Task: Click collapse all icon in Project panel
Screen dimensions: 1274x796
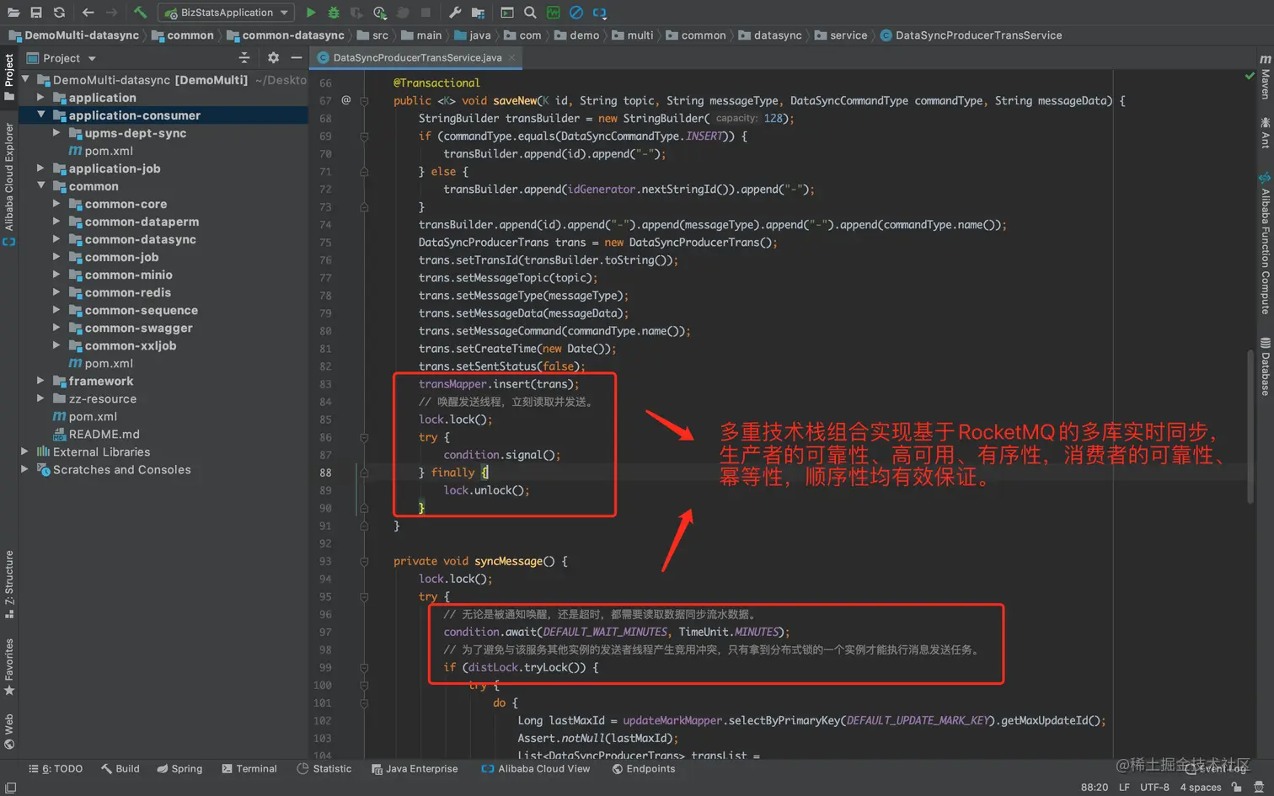Action: click(x=244, y=57)
